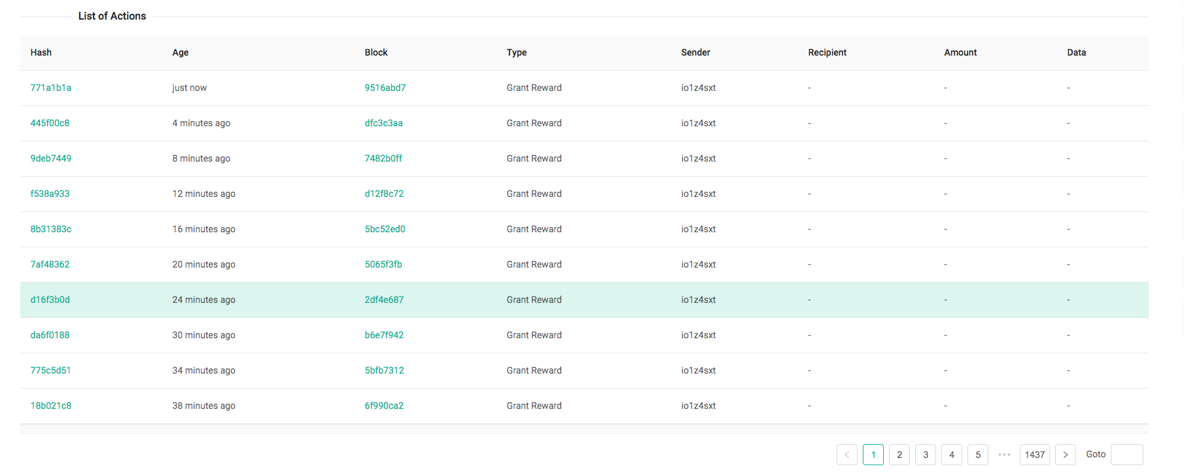This screenshot has width=1184, height=475.
Task: Open action hash 775c5d51
Action: click(50, 370)
